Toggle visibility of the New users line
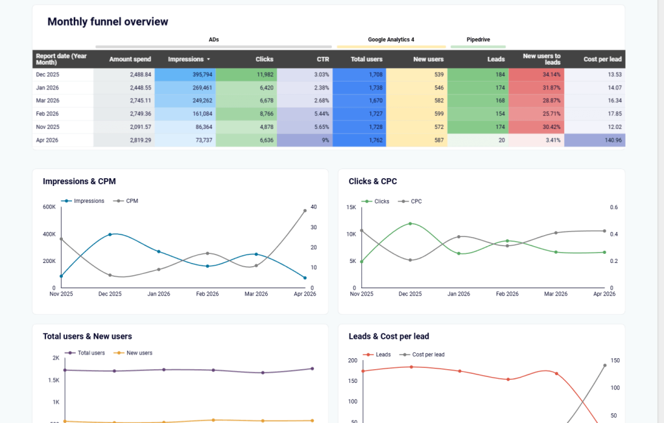664x423 pixels. tap(118, 353)
